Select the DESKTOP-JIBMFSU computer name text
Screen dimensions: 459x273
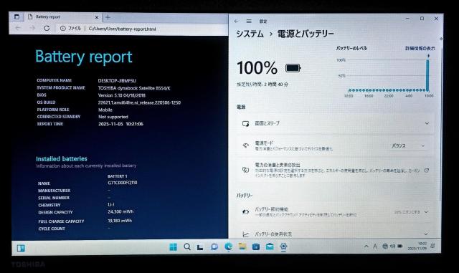click(x=117, y=81)
